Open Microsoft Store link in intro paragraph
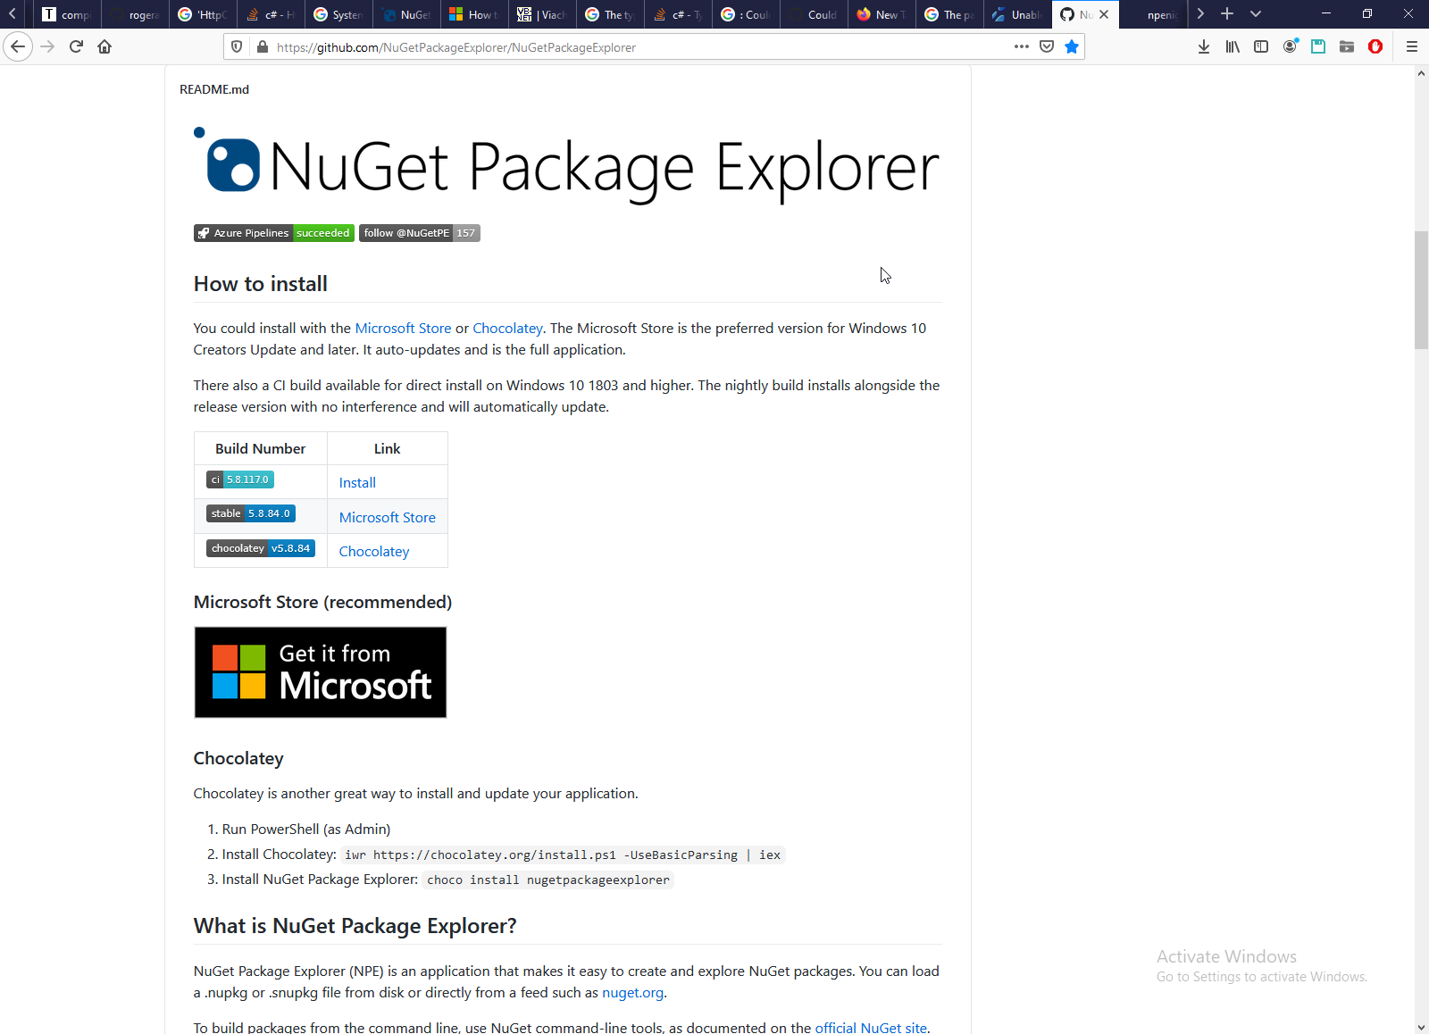Viewport: 1429px width, 1034px height. 403,329
